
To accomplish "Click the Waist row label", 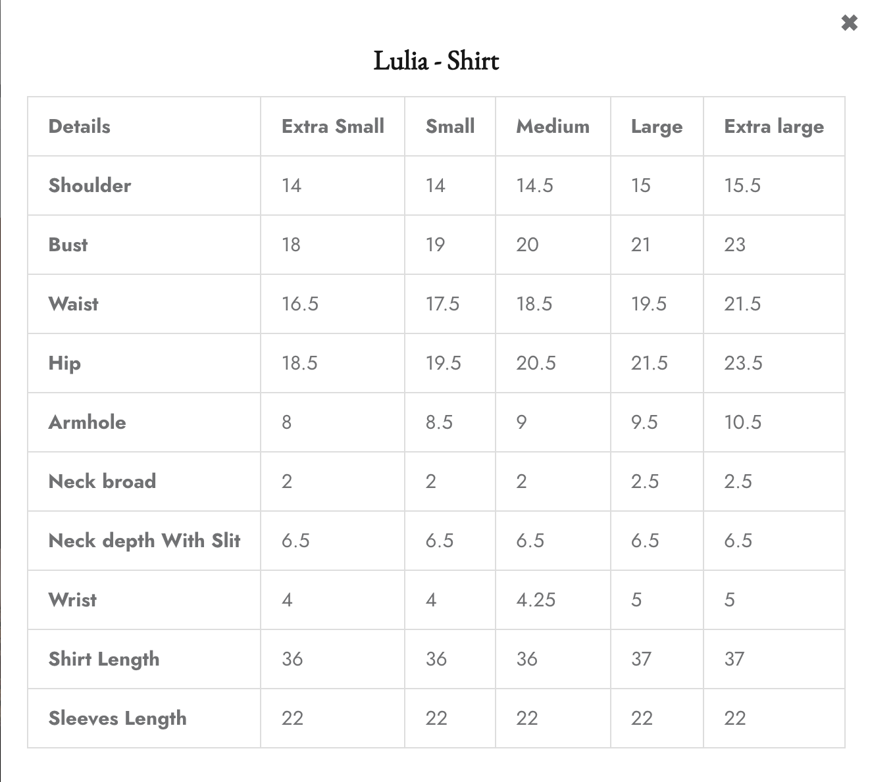I will coord(74,304).
